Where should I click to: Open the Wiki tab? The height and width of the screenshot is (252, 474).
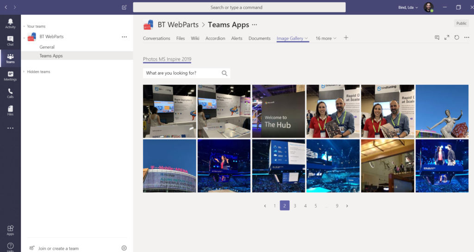pyautogui.click(x=195, y=38)
